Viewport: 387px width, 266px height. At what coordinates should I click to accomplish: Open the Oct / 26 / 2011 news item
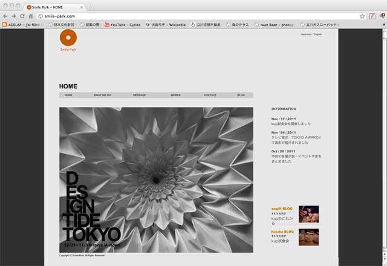296,156
